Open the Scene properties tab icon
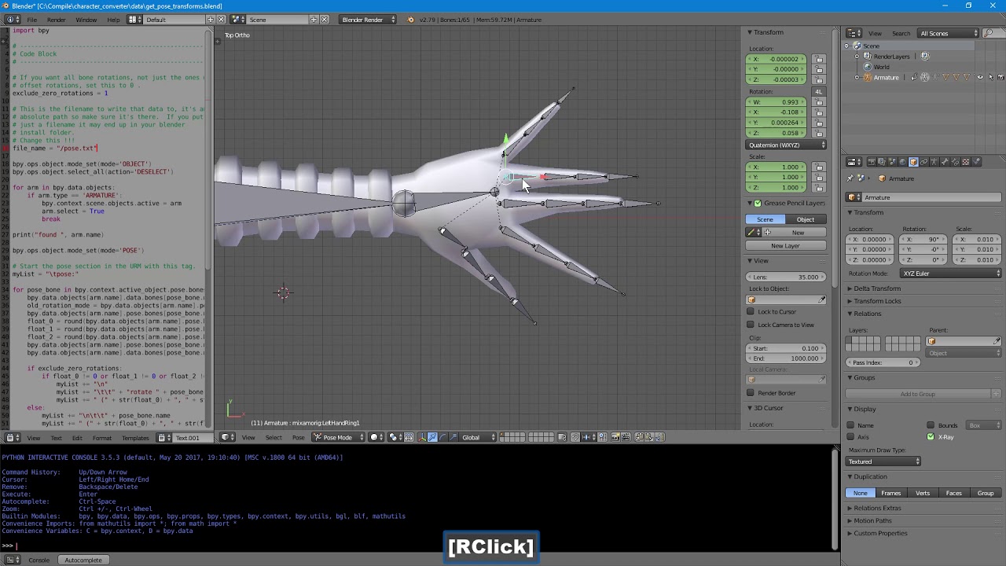The image size is (1006, 566). tap(892, 162)
